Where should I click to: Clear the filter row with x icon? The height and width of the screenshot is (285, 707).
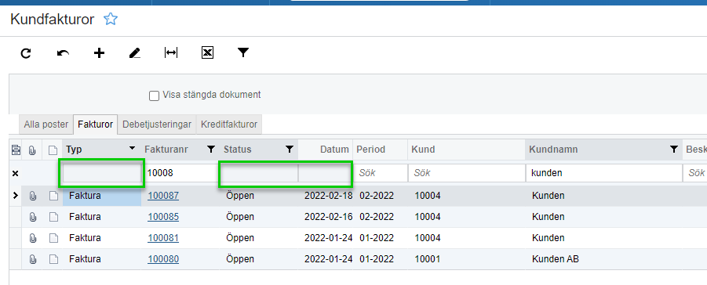[x=16, y=173]
